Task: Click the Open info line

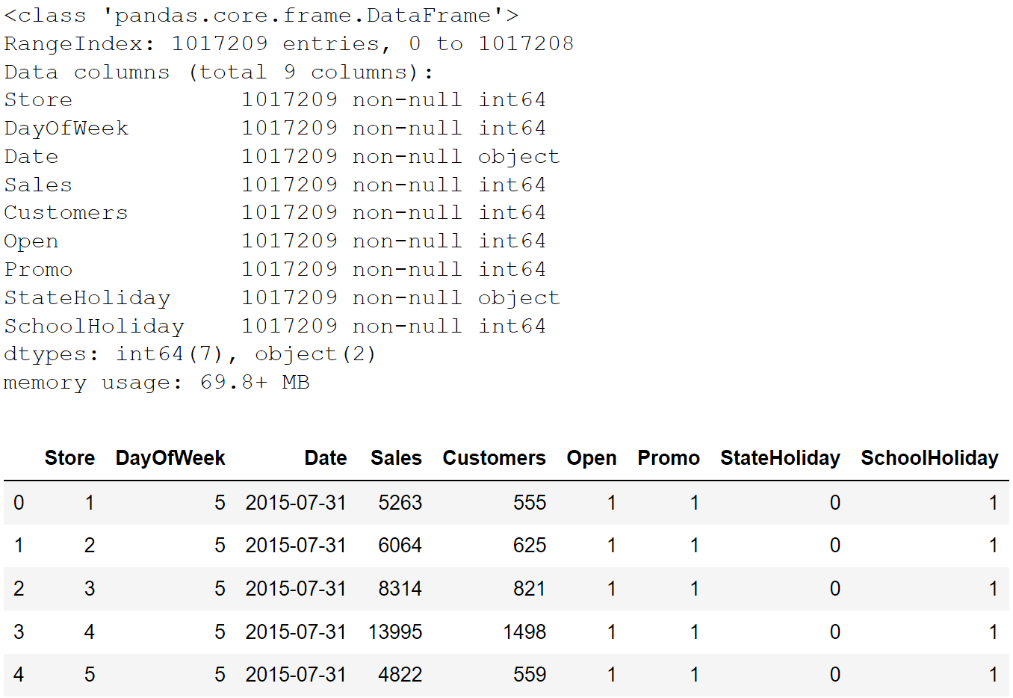Action: [x=275, y=241]
